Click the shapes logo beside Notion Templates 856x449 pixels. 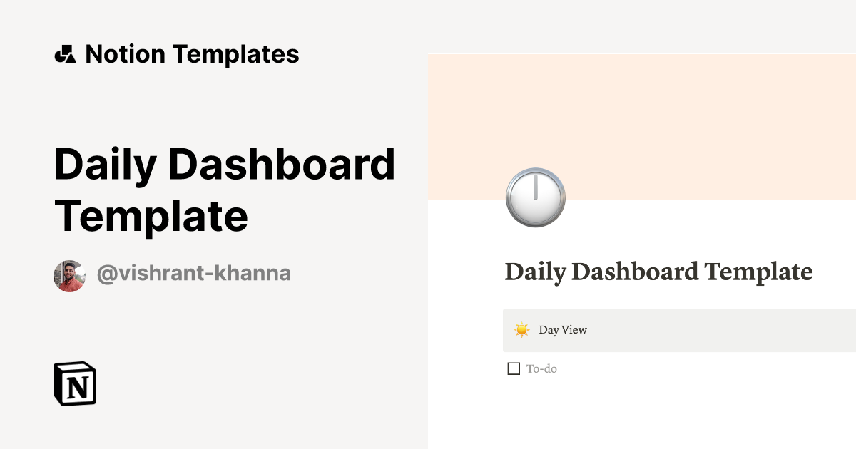coord(65,53)
